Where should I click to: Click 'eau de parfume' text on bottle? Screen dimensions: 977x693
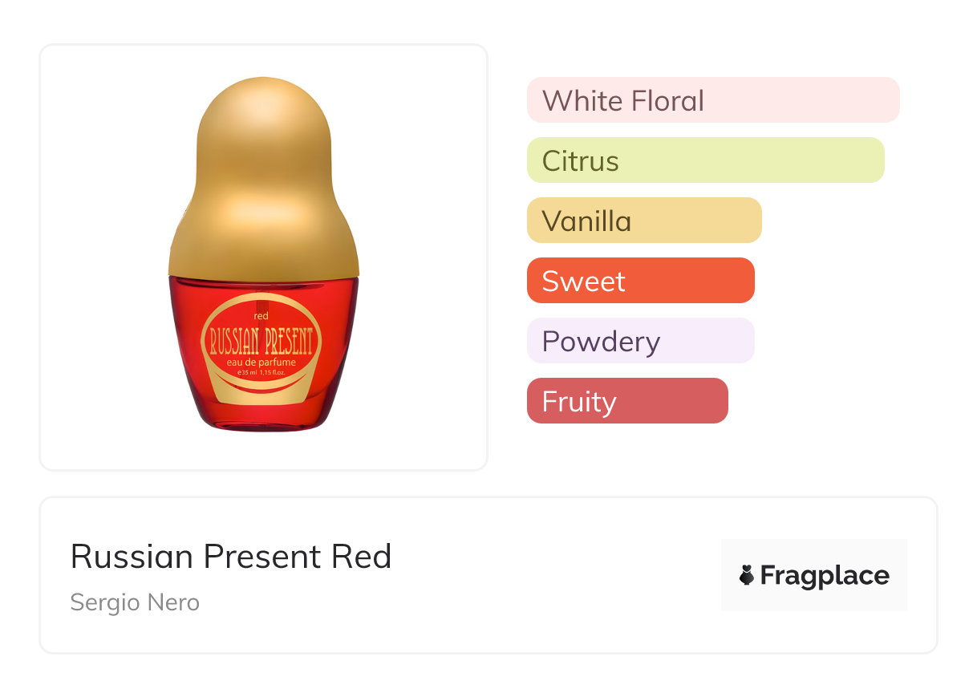(261, 363)
